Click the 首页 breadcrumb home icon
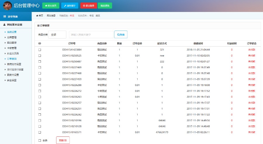The width and height of the screenshot is (263, 144). (x=37, y=16)
